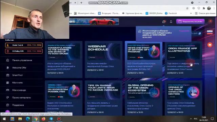Screen dimensions: 217x122
Task: Open File Explorer from taskbar
Action: click(x=20, y=119)
